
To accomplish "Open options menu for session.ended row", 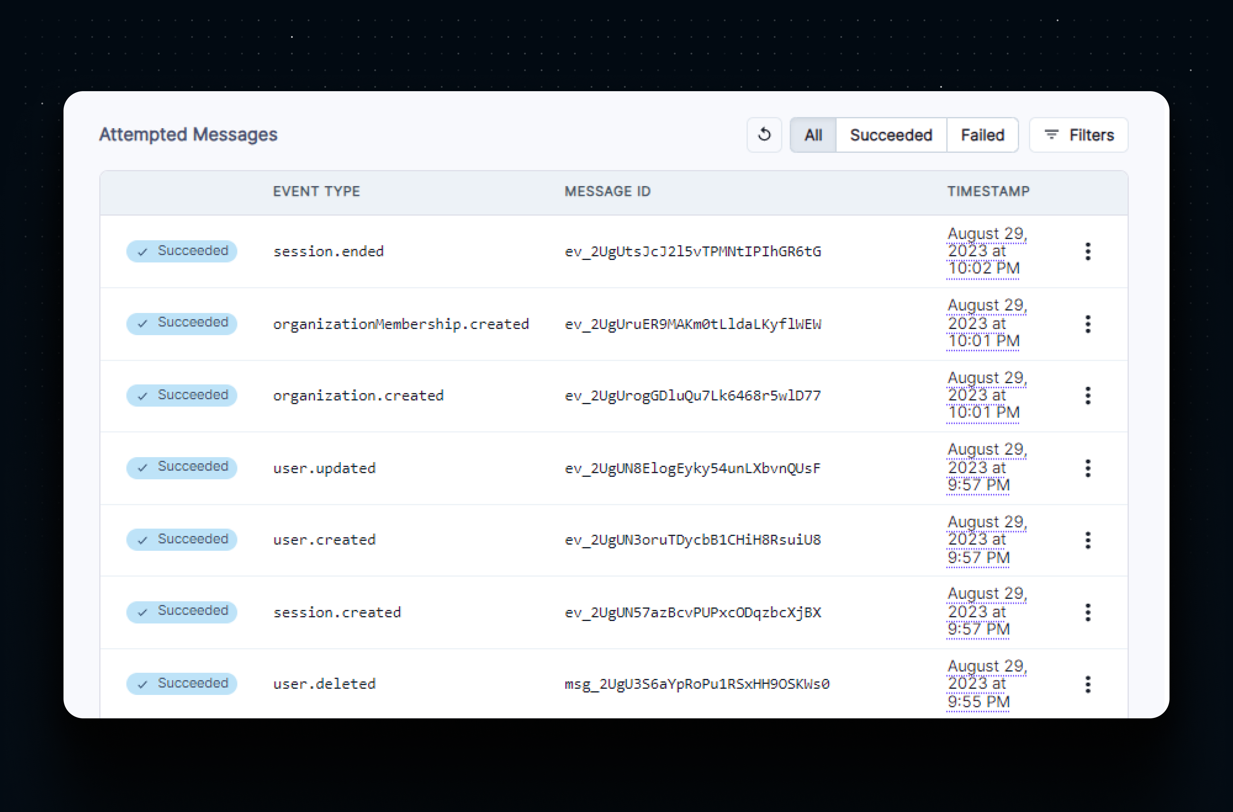I will tap(1088, 251).
